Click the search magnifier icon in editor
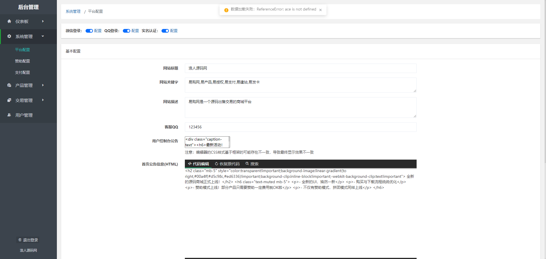 point(247,164)
